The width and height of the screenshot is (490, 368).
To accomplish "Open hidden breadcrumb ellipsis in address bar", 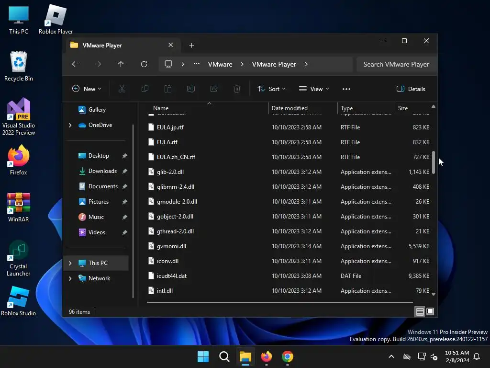I will [x=197, y=64].
